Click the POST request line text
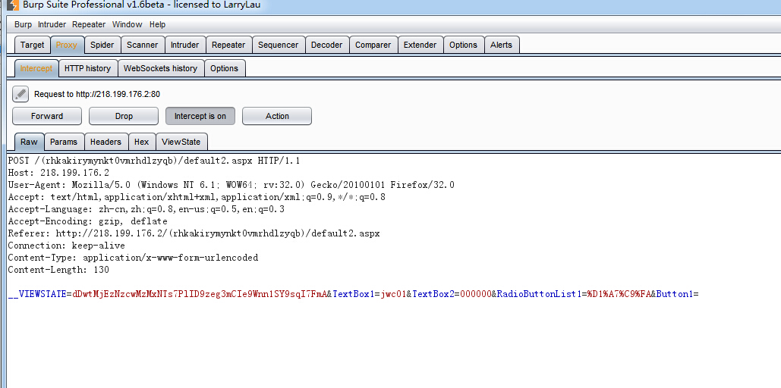 pyautogui.click(x=154, y=161)
